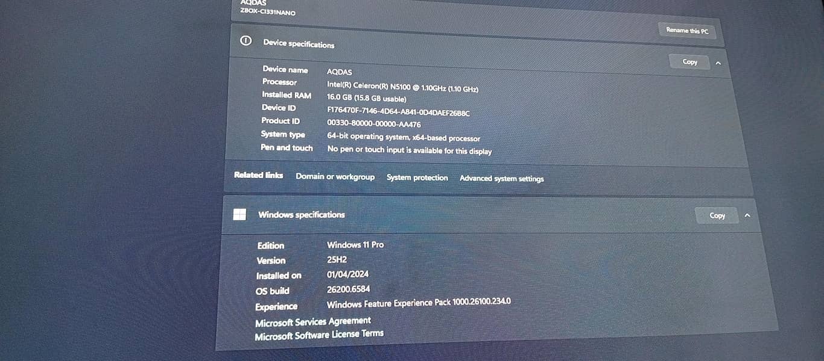Click the Device specifications info icon
The width and height of the screenshot is (824, 361).
tap(246, 41)
